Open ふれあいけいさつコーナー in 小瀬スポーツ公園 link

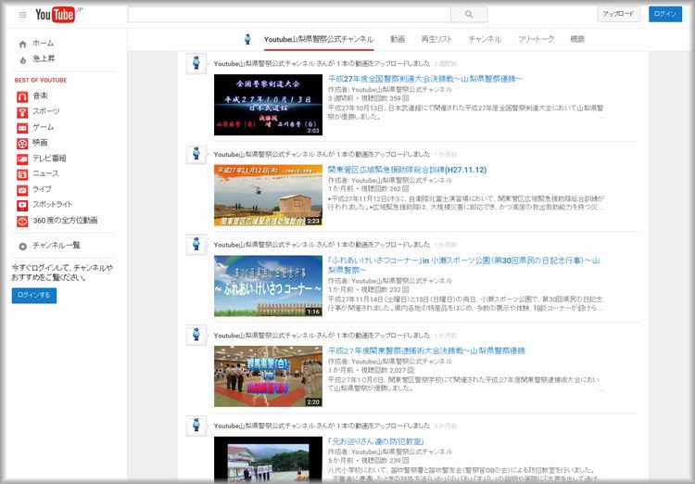coord(463,265)
